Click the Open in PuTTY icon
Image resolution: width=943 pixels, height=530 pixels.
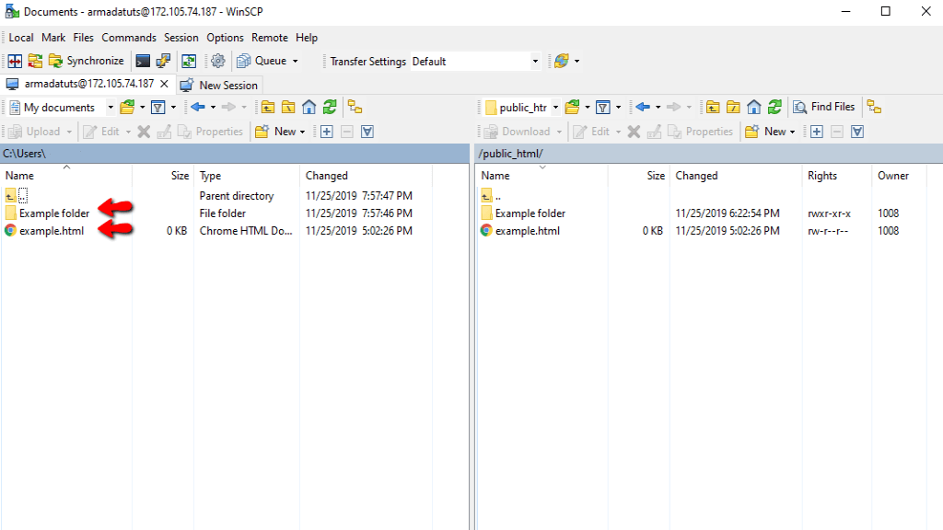coord(163,61)
